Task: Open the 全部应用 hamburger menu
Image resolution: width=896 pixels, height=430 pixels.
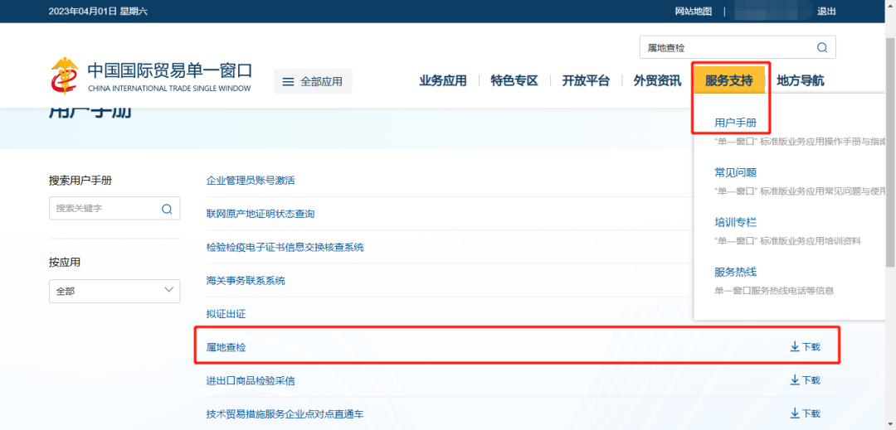Action: pyautogui.click(x=313, y=81)
